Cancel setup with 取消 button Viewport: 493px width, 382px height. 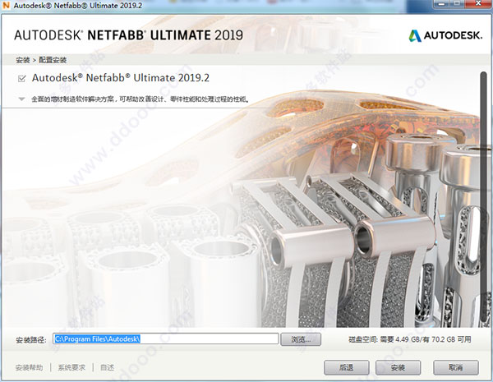point(456,367)
